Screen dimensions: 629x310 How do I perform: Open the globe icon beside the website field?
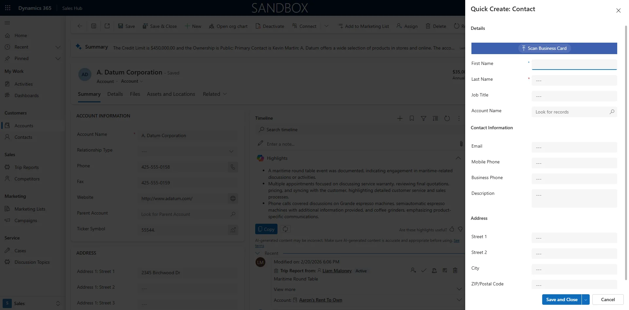tap(233, 198)
